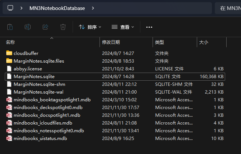Click the search box for MN3NotebookDatabase

(x=228, y=8)
